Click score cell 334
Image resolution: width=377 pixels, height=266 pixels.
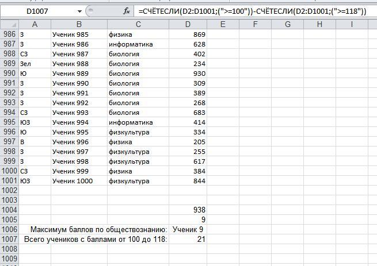(x=188, y=132)
